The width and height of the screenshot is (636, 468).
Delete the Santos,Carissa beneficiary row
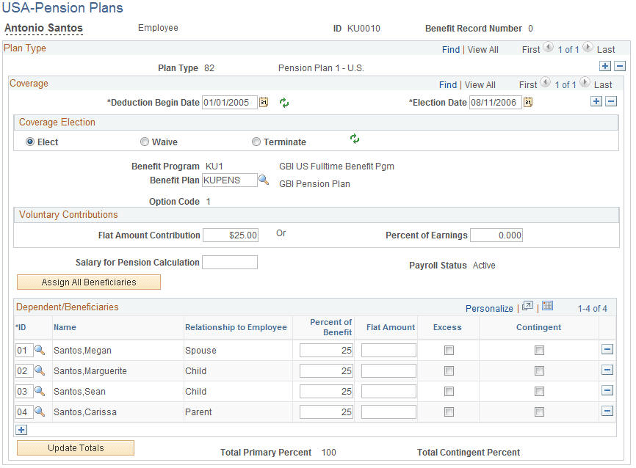pos(608,412)
